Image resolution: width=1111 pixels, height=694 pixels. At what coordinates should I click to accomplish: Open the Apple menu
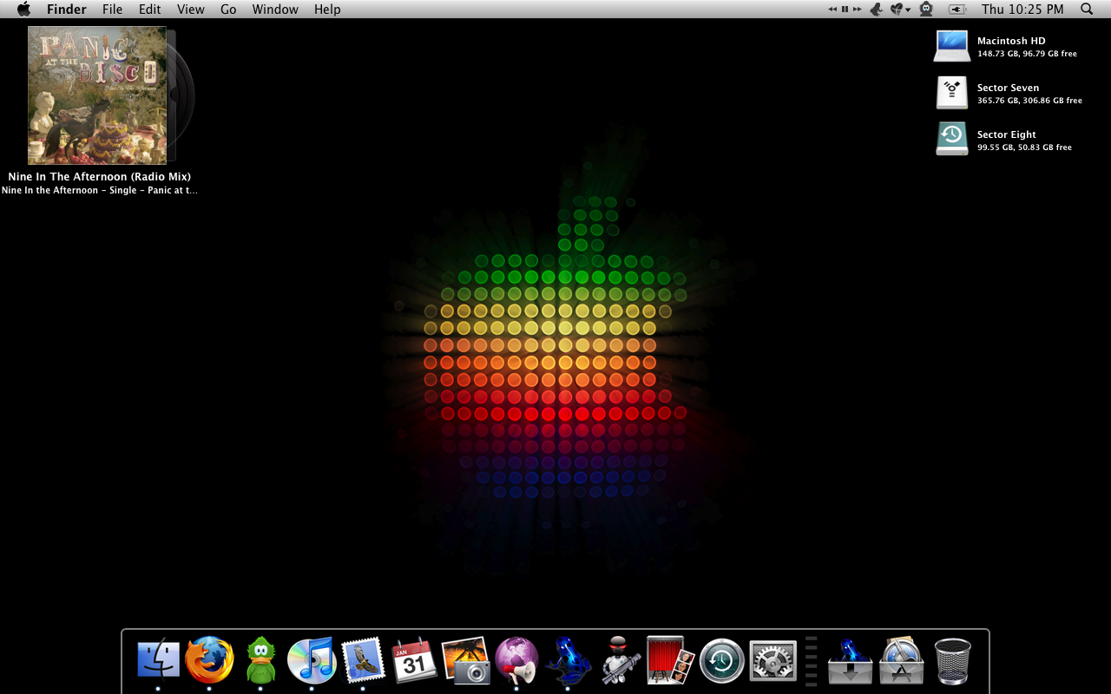23,9
